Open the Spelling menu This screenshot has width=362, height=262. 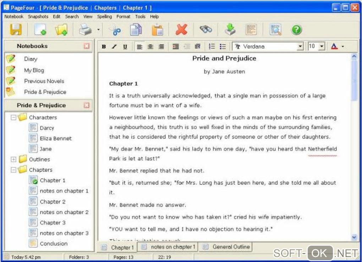point(104,17)
